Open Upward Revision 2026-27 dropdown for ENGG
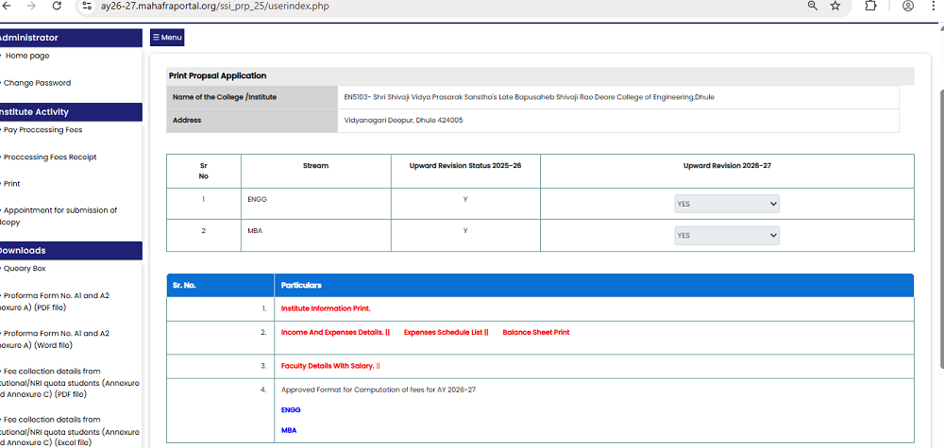 point(727,204)
